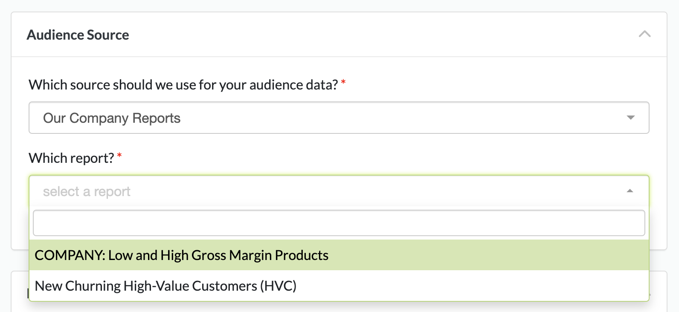This screenshot has height=312, width=679.
Task: Open the Our Company Reports source dropdown
Action: 339,118
